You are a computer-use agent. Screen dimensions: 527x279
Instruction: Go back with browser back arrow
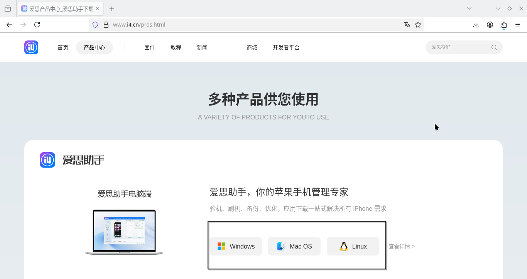pyautogui.click(x=9, y=25)
